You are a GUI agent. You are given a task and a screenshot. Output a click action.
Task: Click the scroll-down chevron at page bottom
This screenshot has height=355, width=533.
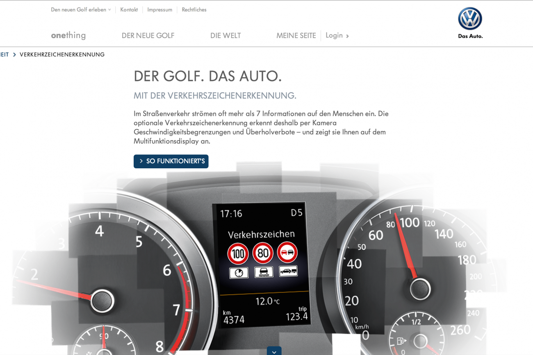coord(274,351)
